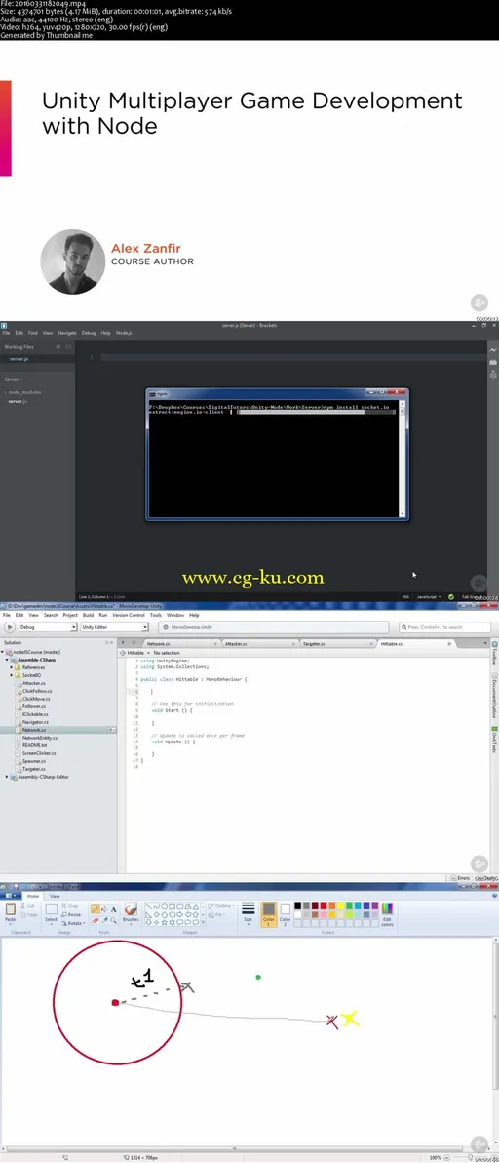Click Edit colors in Paint

(x=387, y=914)
